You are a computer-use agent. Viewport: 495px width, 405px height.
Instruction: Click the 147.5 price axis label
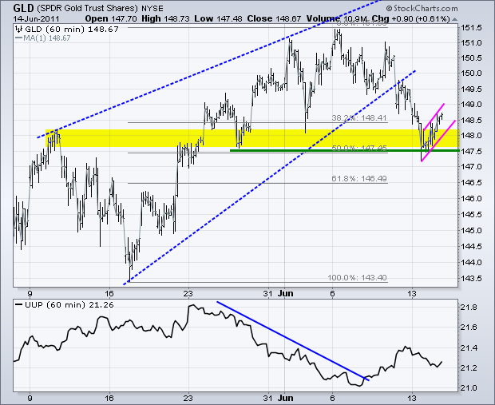471,151
